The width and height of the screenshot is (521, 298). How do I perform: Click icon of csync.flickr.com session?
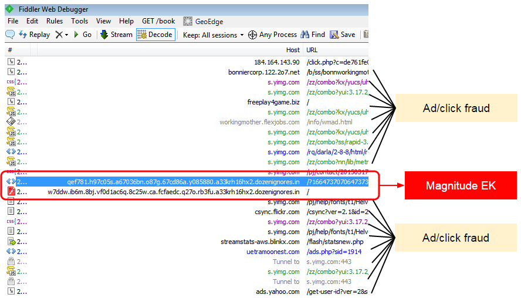(x=11, y=211)
